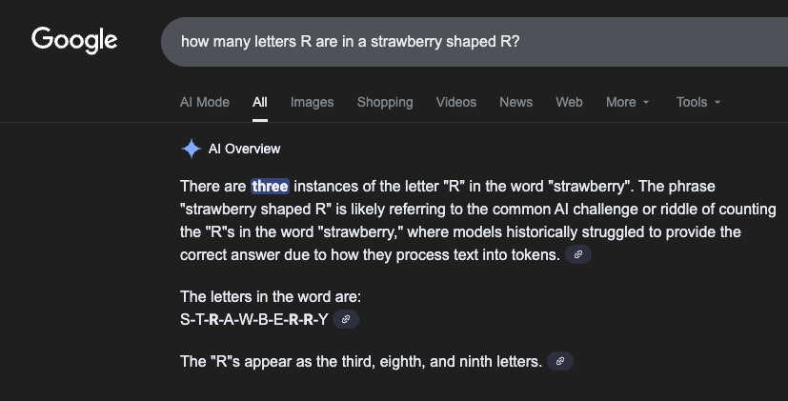
Task: Click the AI Overview heading label
Action: [245, 149]
